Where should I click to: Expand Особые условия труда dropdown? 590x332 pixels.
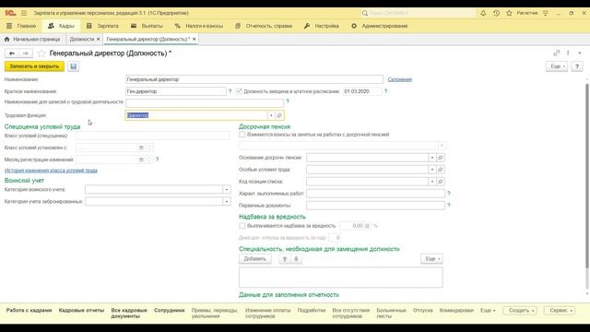point(432,170)
